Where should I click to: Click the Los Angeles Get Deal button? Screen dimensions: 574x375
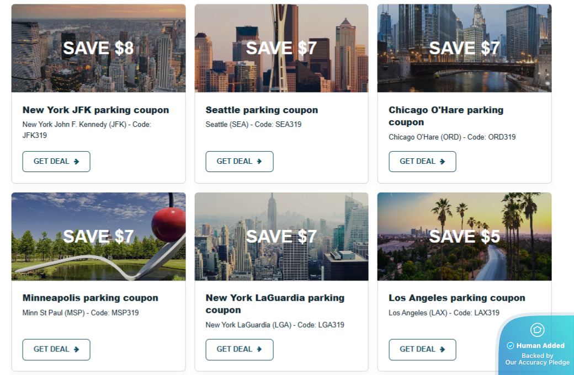pyautogui.click(x=422, y=350)
